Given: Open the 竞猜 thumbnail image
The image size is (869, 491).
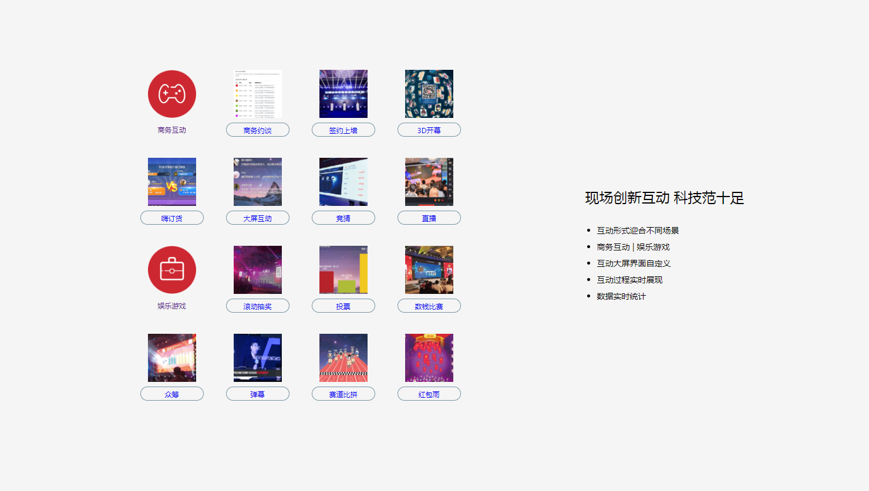Looking at the screenshot, I should tap(343, 182).
